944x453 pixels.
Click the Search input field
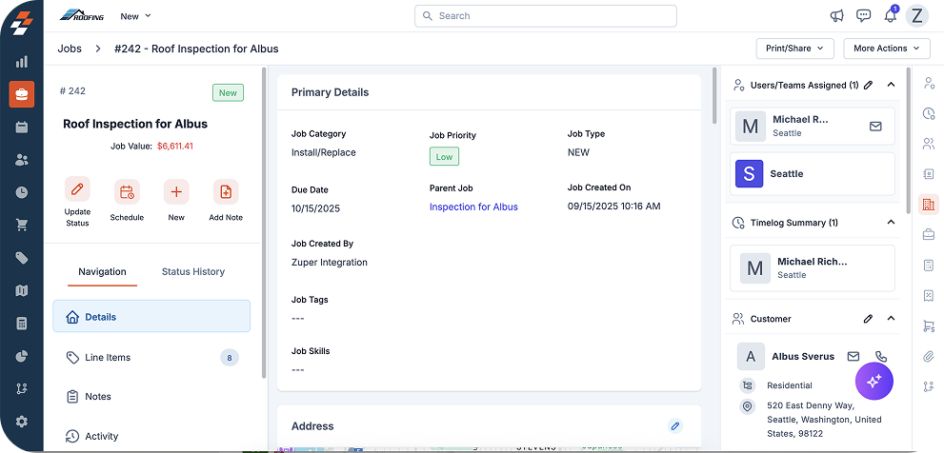coord(545,15)
